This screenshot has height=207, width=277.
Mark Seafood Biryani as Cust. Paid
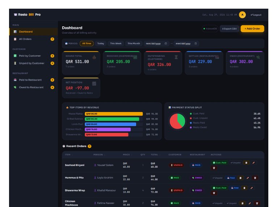click(219, 163)
